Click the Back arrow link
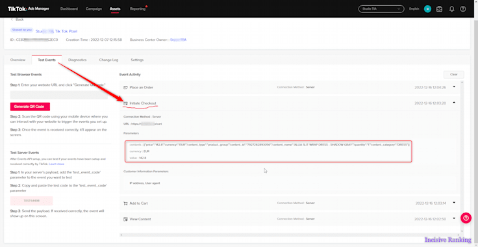The height and width of the screenshot is (247, 478). [x=17, y=19]
